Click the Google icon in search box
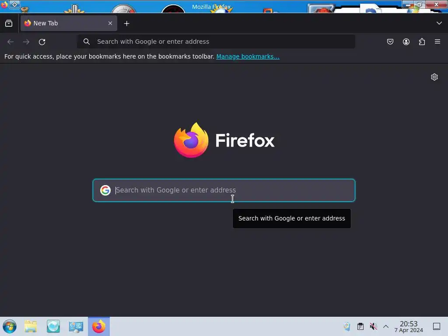The image size is (448, 336). (x=105, y=190)
